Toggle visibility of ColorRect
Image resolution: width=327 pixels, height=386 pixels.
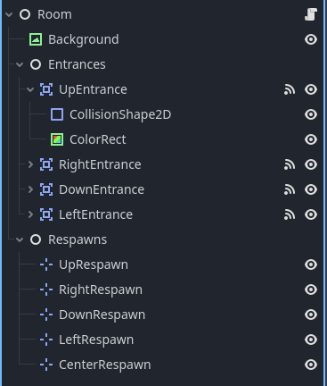tap(311, 139)
